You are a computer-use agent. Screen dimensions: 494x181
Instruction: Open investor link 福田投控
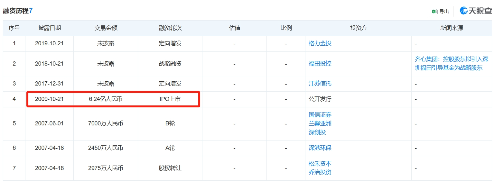point(320,64)
